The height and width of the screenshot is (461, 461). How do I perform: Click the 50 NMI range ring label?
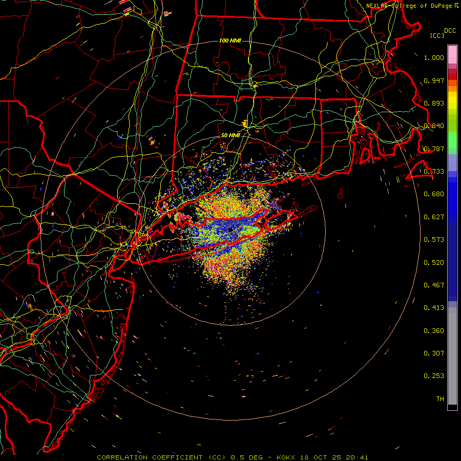coord(230,135)
